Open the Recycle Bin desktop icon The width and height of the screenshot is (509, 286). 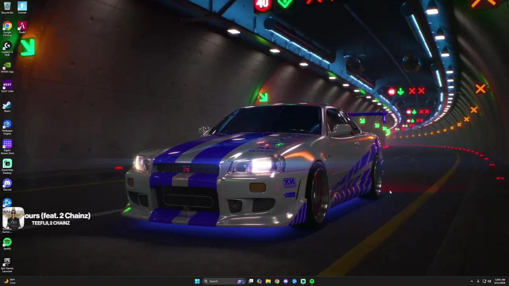click(7, 7)
